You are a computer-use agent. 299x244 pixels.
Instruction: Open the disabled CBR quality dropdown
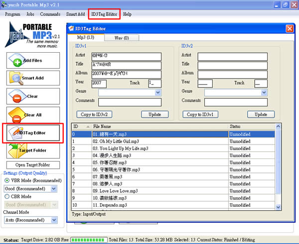point(54,205)
